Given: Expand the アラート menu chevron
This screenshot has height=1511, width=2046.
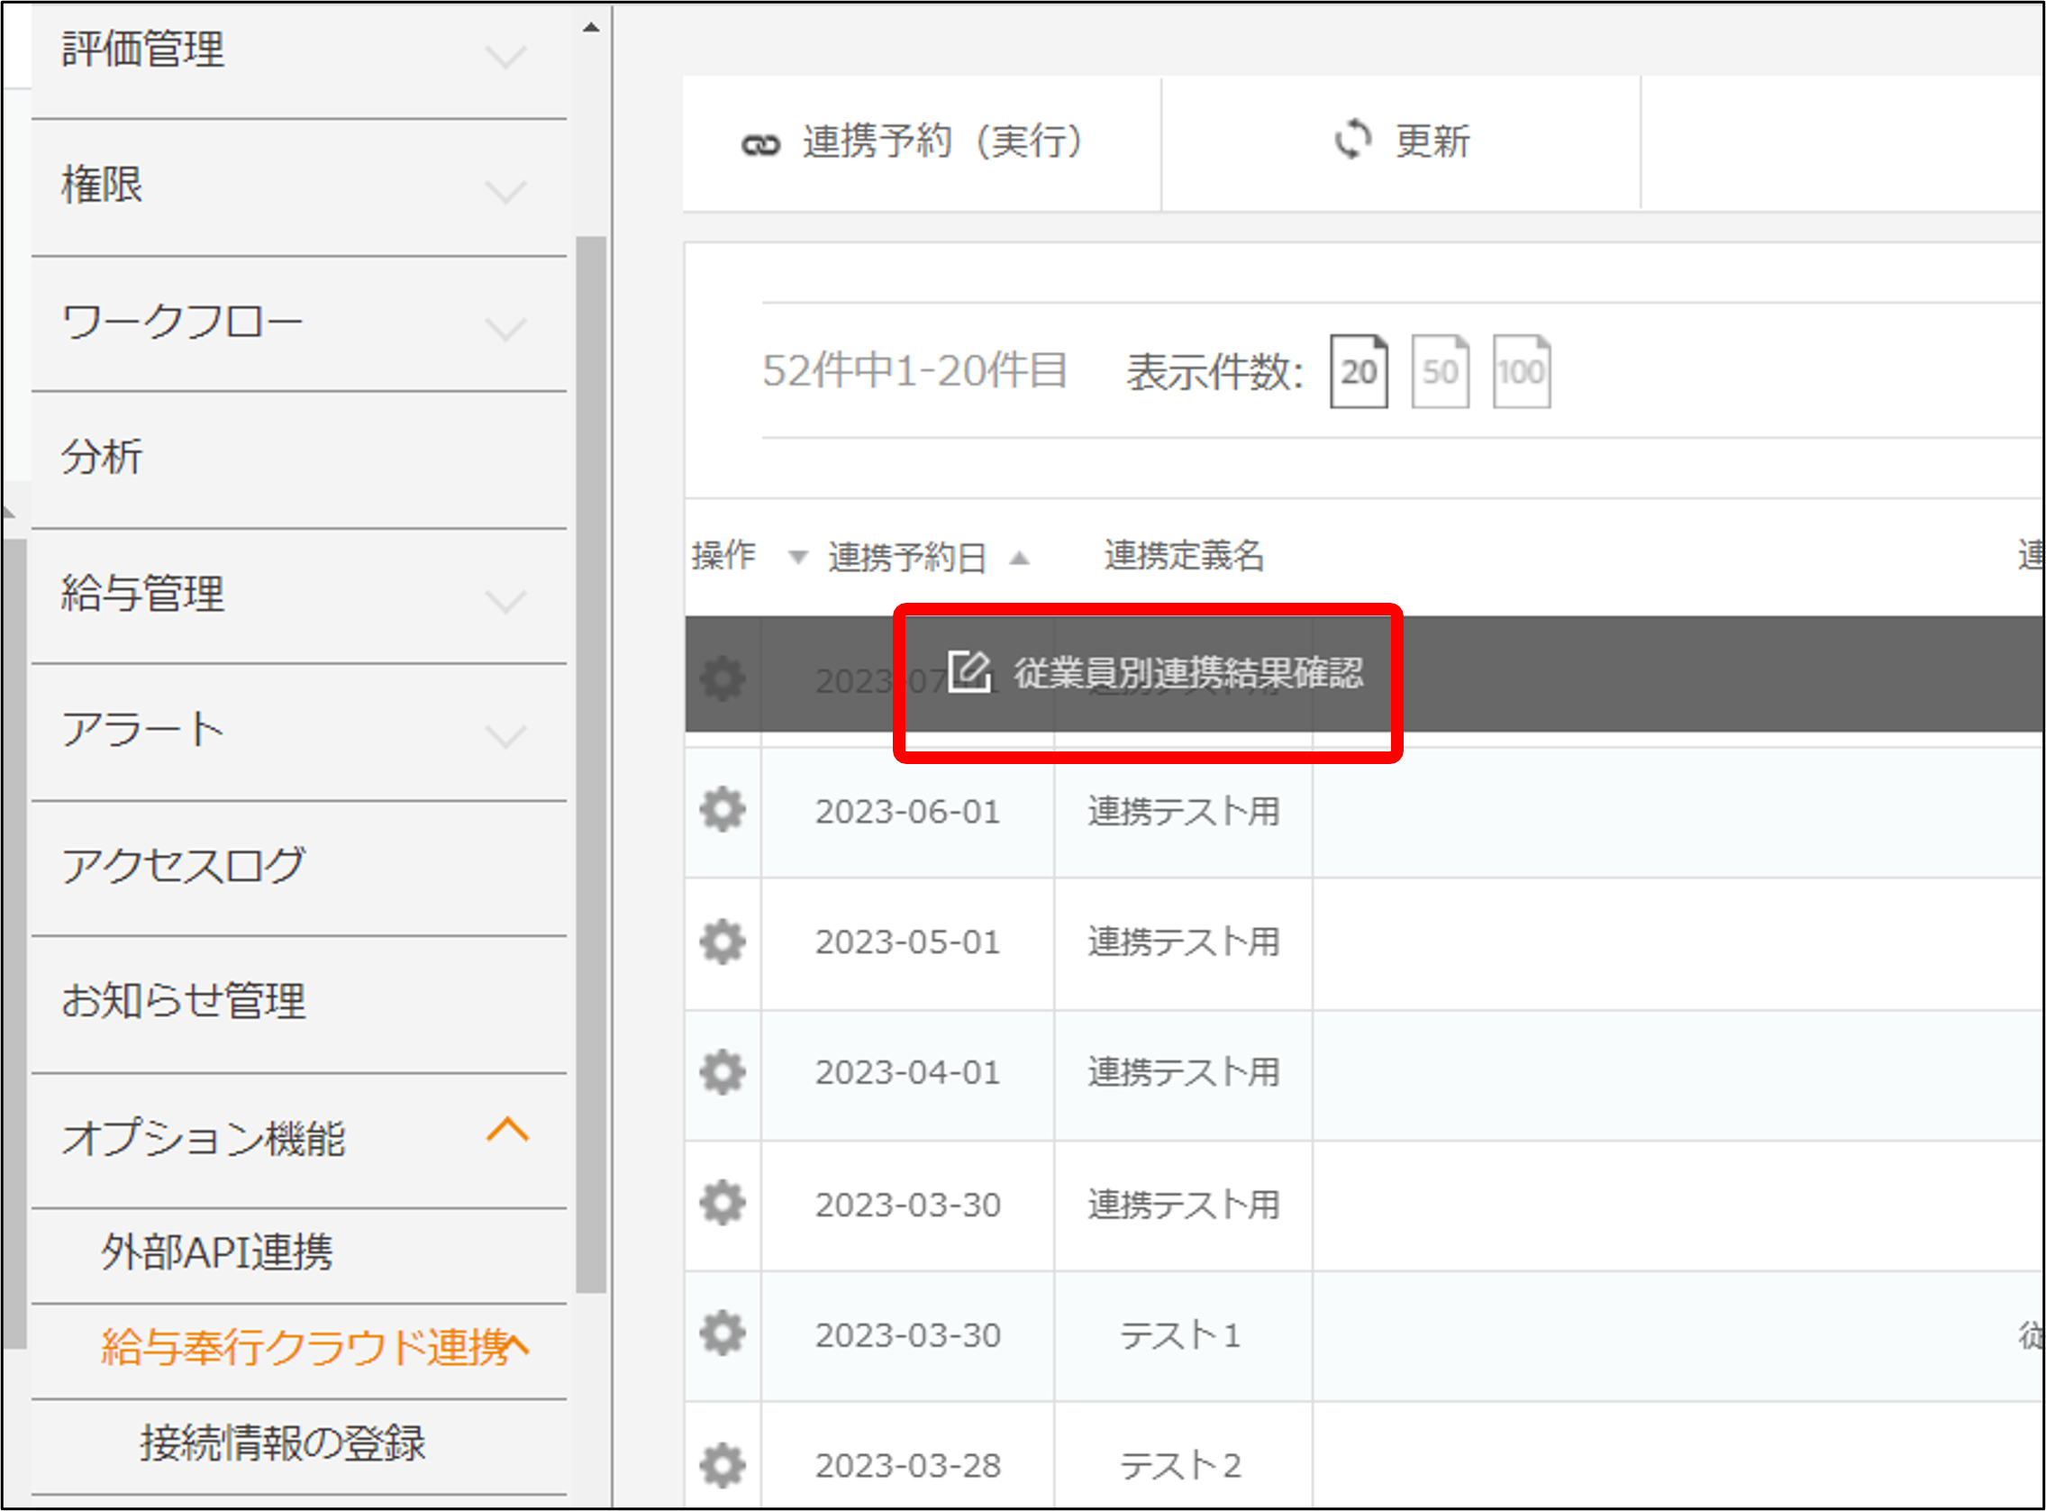Looking at the screenshot, I should pyautogui.click(x=505, y=736).
